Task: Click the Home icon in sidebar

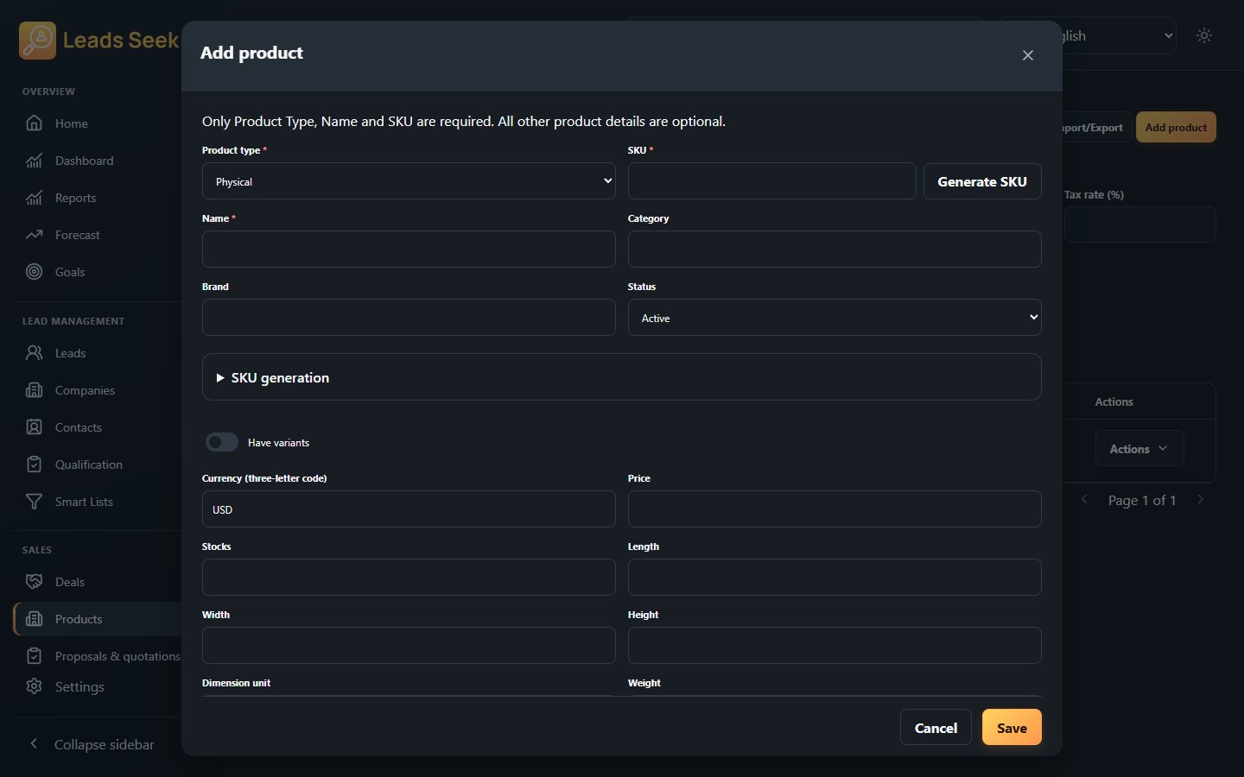Action: [x=34, y=123]
